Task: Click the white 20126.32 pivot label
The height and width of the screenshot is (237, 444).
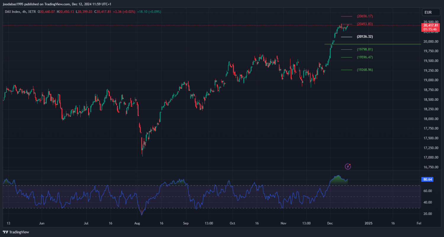Action: pos(364,37)
